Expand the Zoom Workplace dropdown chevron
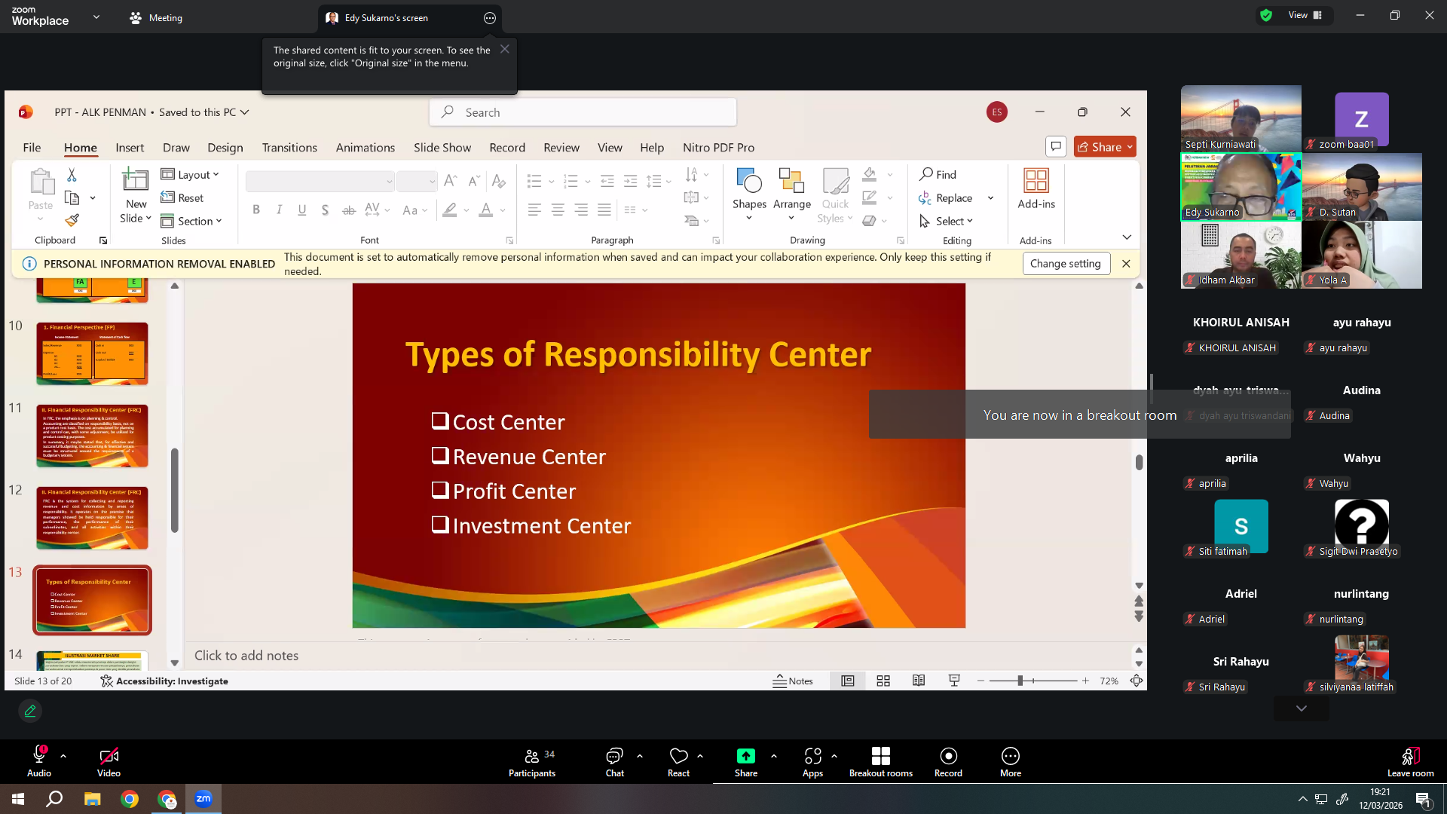 click(x=96, y=17)
